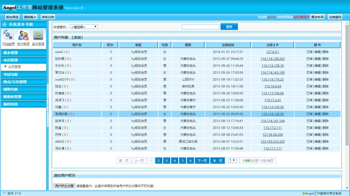The image size is (350, 196).
Task: Open IP link 121.56.58.204
Action: click(x=272, y=135)
